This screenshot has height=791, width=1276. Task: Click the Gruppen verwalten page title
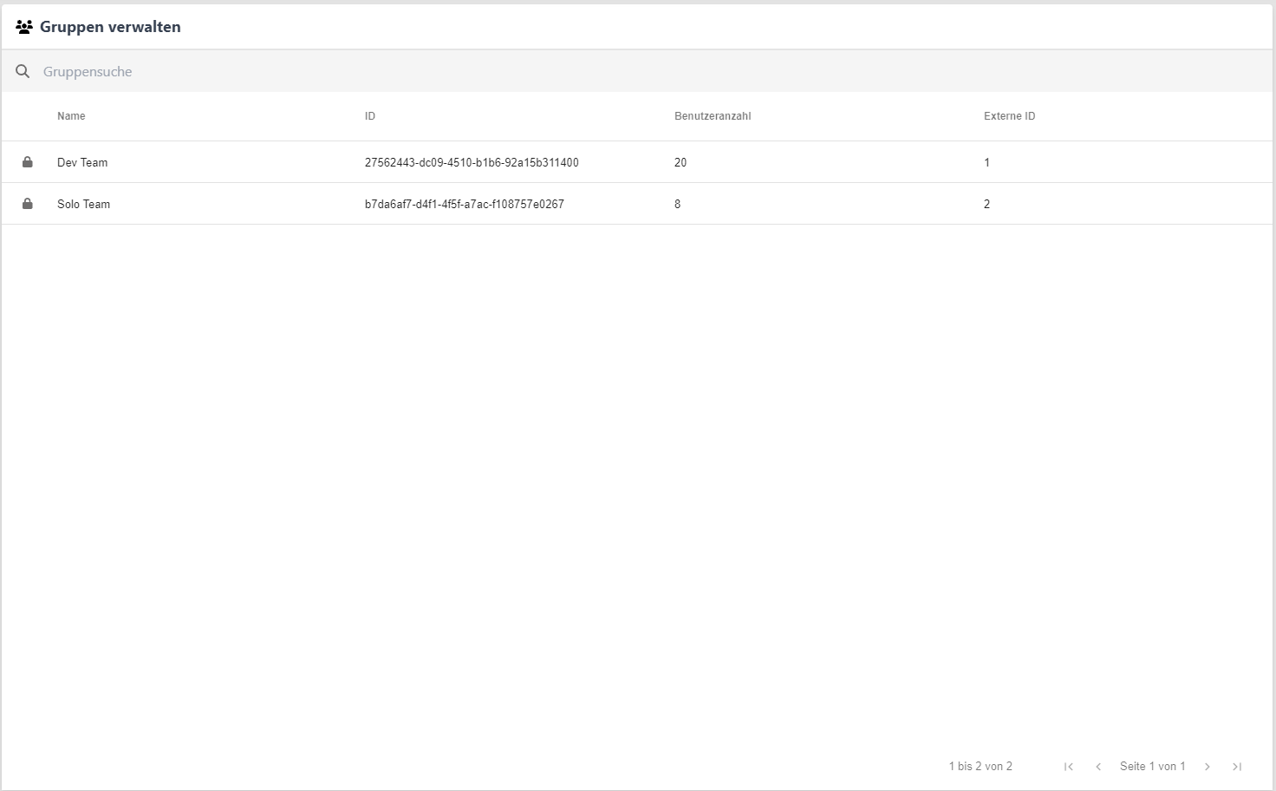pos(110,27)
